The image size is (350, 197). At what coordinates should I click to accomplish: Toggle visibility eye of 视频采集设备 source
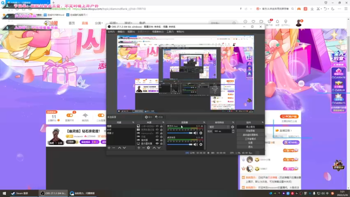pyautogui.click(x=157, y=130)
